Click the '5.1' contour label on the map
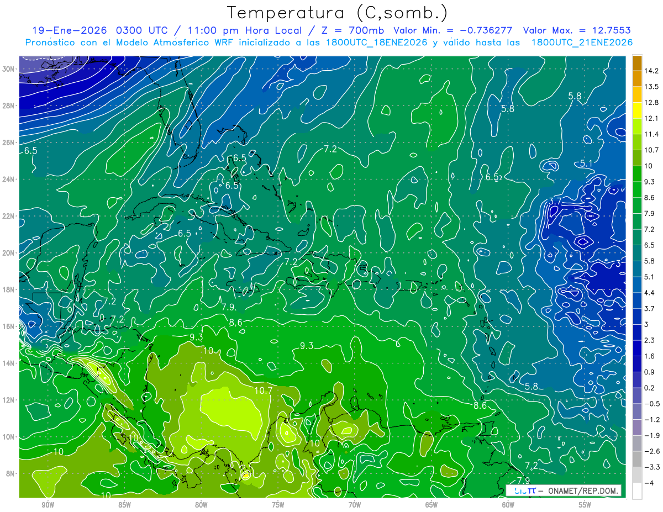Viewport: 663px width, 512px height. tap(586, 163)
